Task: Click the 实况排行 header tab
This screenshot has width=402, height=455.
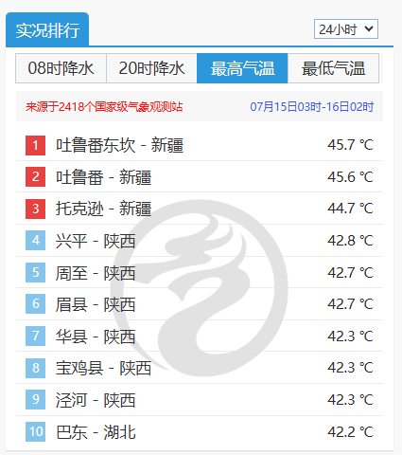Action: (x=47, y=29)
